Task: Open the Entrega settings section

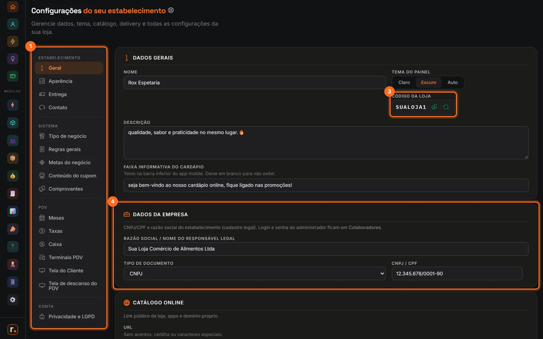Action: pos(69,94)
